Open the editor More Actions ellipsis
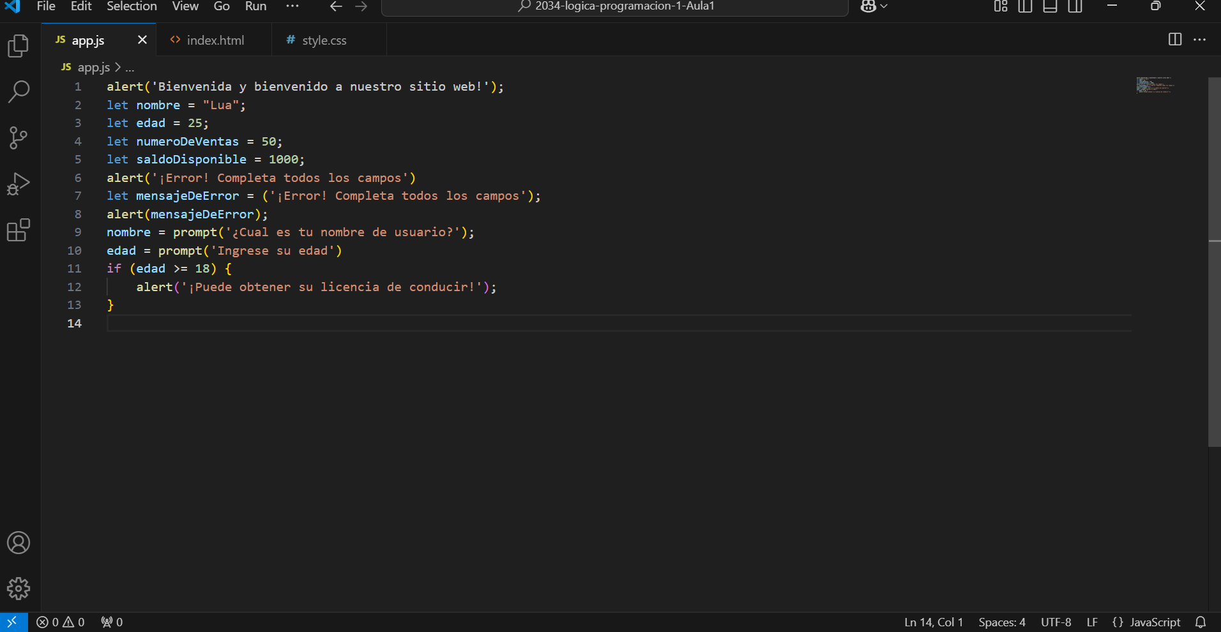 coord(1200,40)
